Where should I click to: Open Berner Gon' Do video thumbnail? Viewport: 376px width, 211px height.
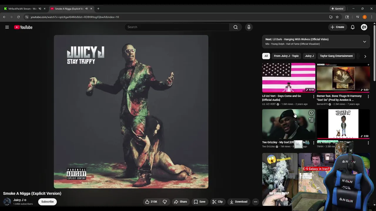click(x=343, y=78)
